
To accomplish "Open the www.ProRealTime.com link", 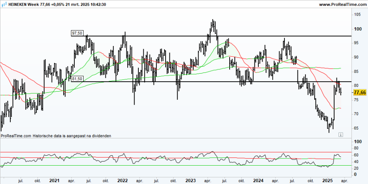I will tap(343, 4).
